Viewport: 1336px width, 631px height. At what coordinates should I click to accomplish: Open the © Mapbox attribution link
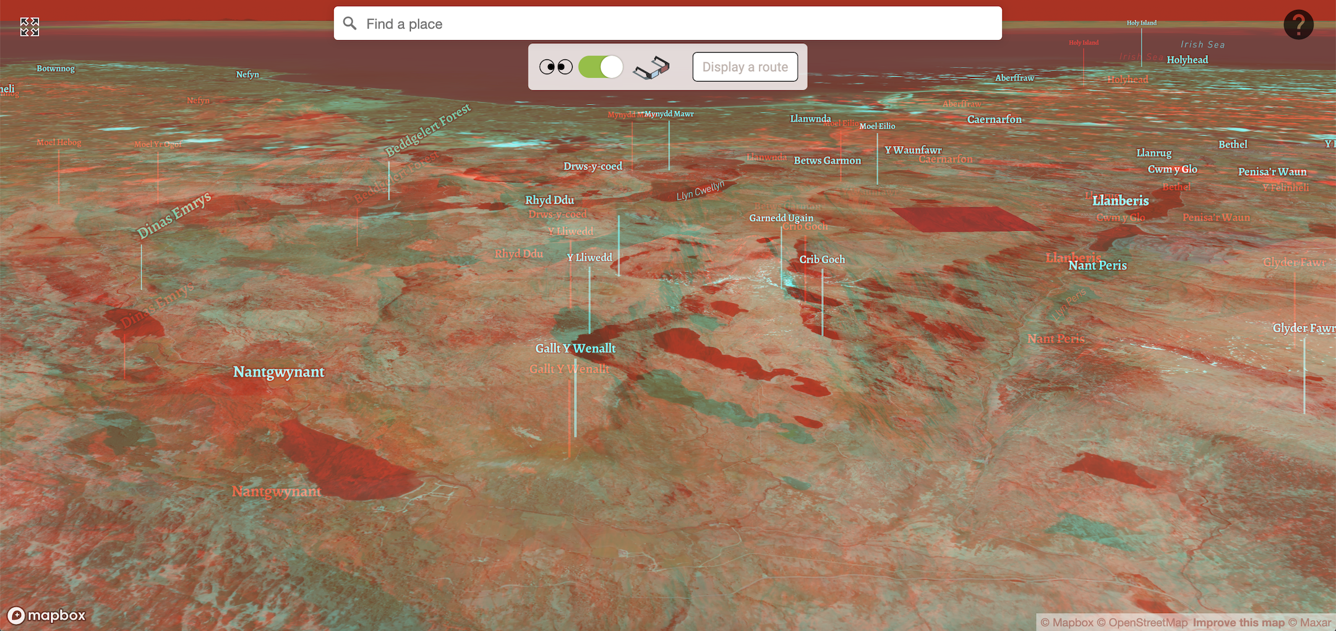click(1067, 622)
